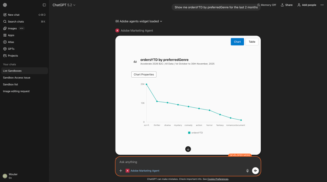Switch to the Table view tab
Image resolution: width=327 pixels, height=182 pixels.
252,42
